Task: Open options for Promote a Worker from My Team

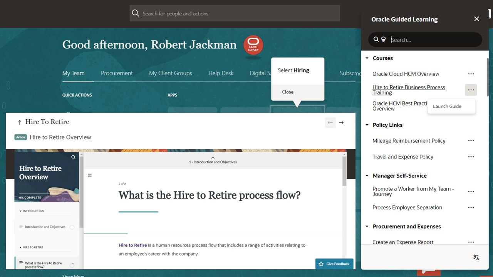Action: tap(471, 192)
